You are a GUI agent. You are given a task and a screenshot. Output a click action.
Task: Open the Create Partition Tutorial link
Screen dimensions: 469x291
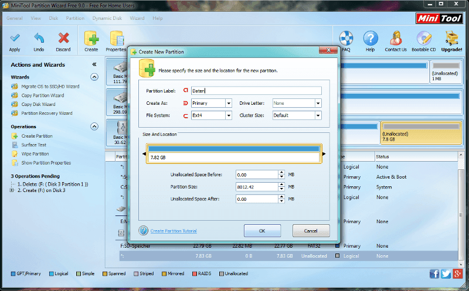coord(174,231)
